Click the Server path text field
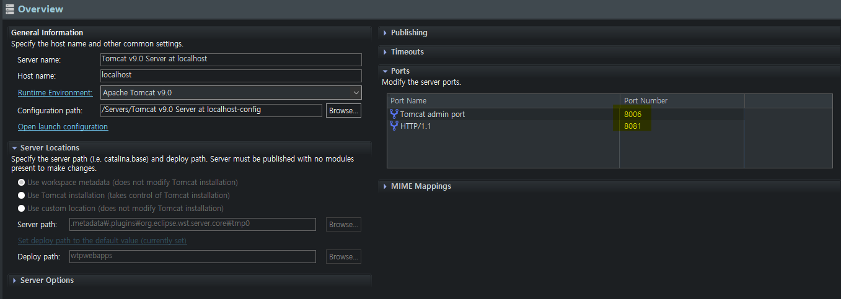Image resolution: width=841 pixels, height=299 pixels. 192,224
